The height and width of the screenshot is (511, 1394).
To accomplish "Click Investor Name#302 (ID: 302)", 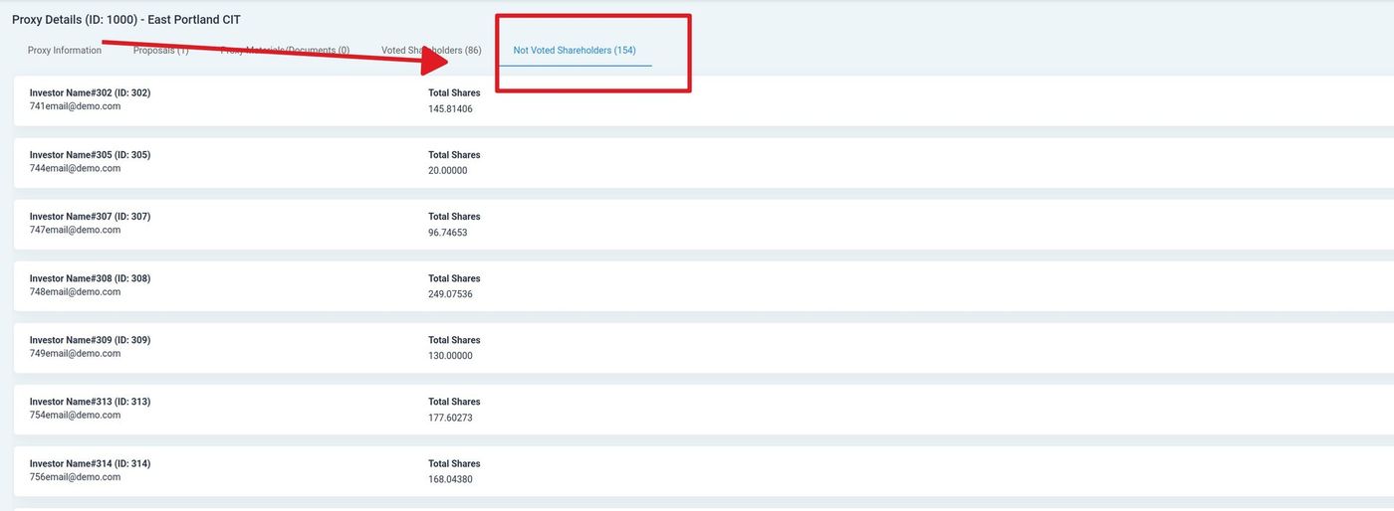I will coord(90,92).
